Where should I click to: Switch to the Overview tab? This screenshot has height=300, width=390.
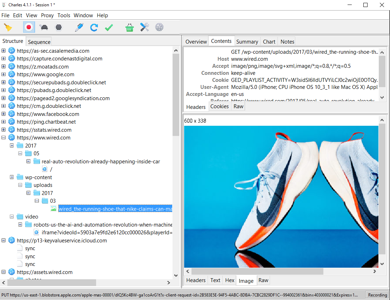pos(196,41)
